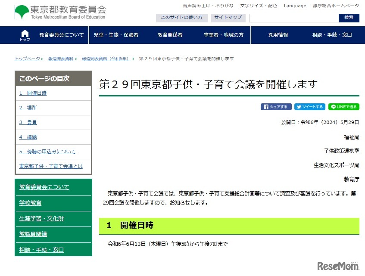The height and width of the screenshot is (276, 365).
Task: Open 教育委員会について in navigation bar
Action: (61, 35)
